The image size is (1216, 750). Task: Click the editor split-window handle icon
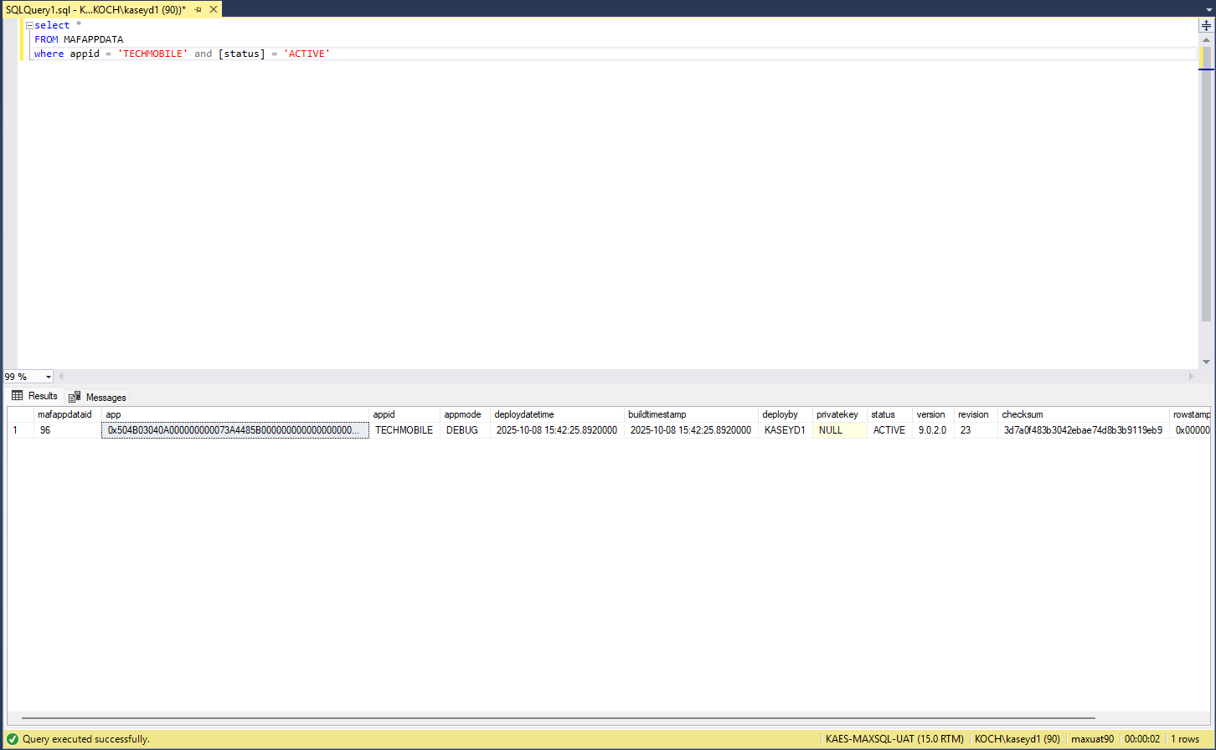click(x=1206, y=26)
